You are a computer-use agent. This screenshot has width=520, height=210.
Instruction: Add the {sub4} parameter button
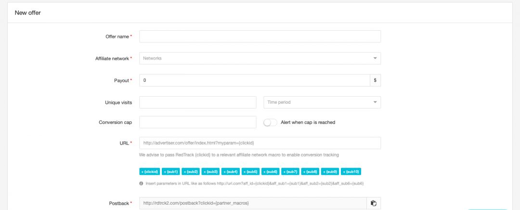point(231,172)
